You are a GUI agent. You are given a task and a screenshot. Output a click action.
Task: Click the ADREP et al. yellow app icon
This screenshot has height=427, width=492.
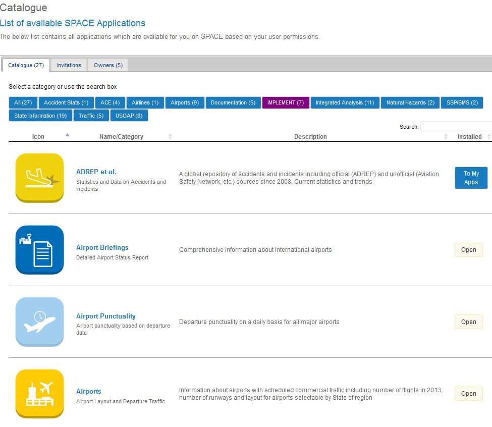click(39, 178)
